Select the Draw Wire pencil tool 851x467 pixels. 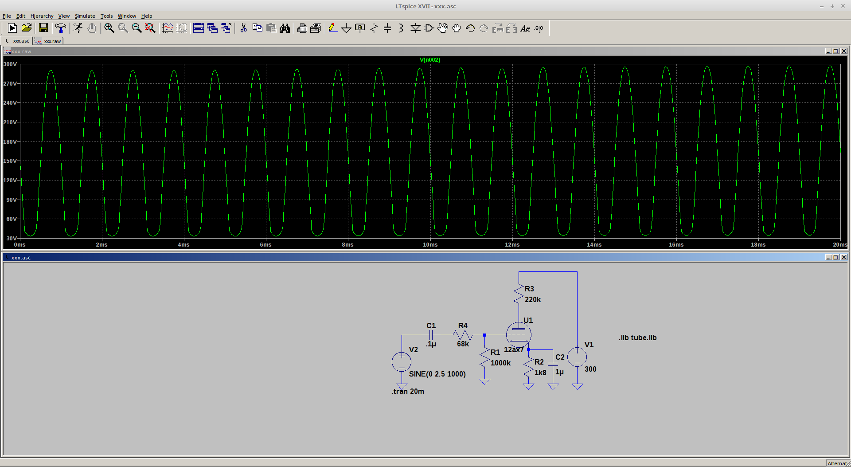(x=333, y=28)
